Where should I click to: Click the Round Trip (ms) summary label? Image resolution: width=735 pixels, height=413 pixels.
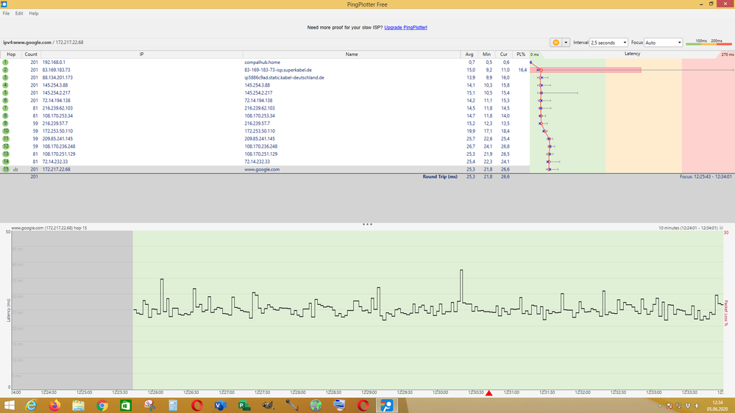pyautogui.click(x=440, y=176)
